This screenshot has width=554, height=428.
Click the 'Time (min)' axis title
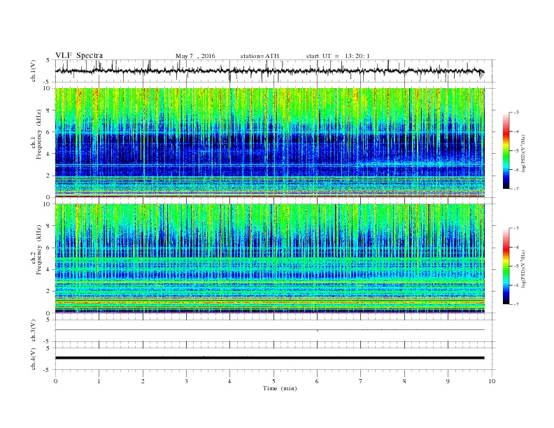pos(280,388)
